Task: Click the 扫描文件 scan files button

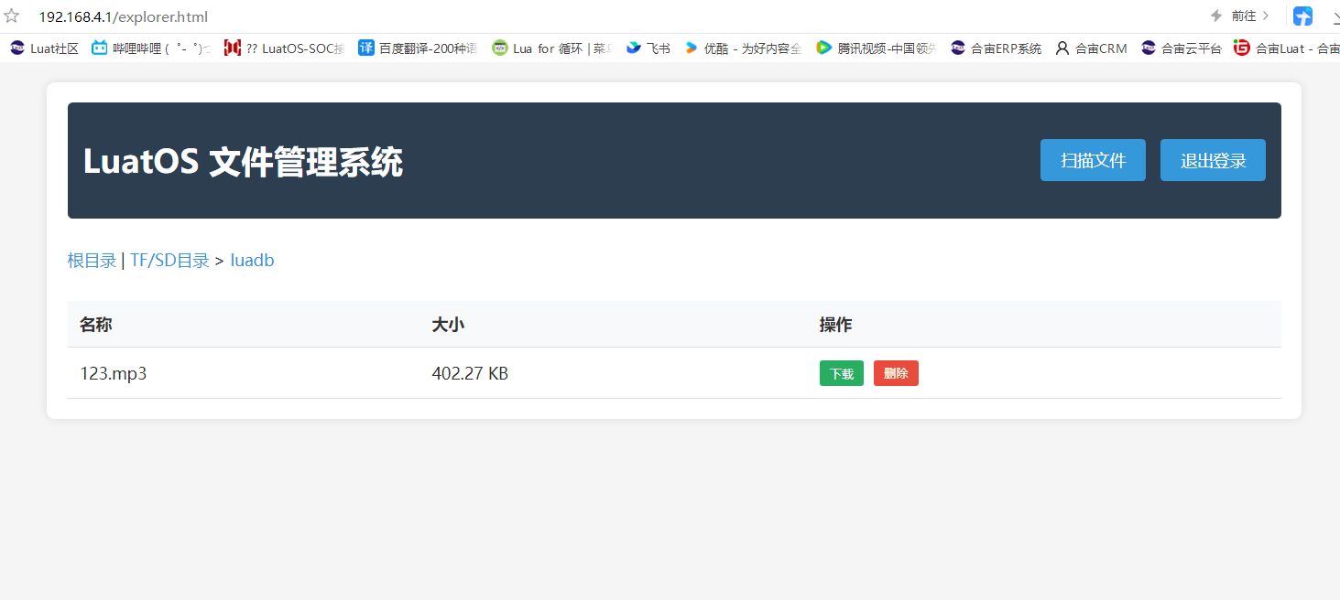Action: (x=1093, y=160)
